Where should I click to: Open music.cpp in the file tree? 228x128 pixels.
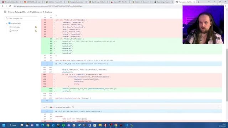pos(16,27)
